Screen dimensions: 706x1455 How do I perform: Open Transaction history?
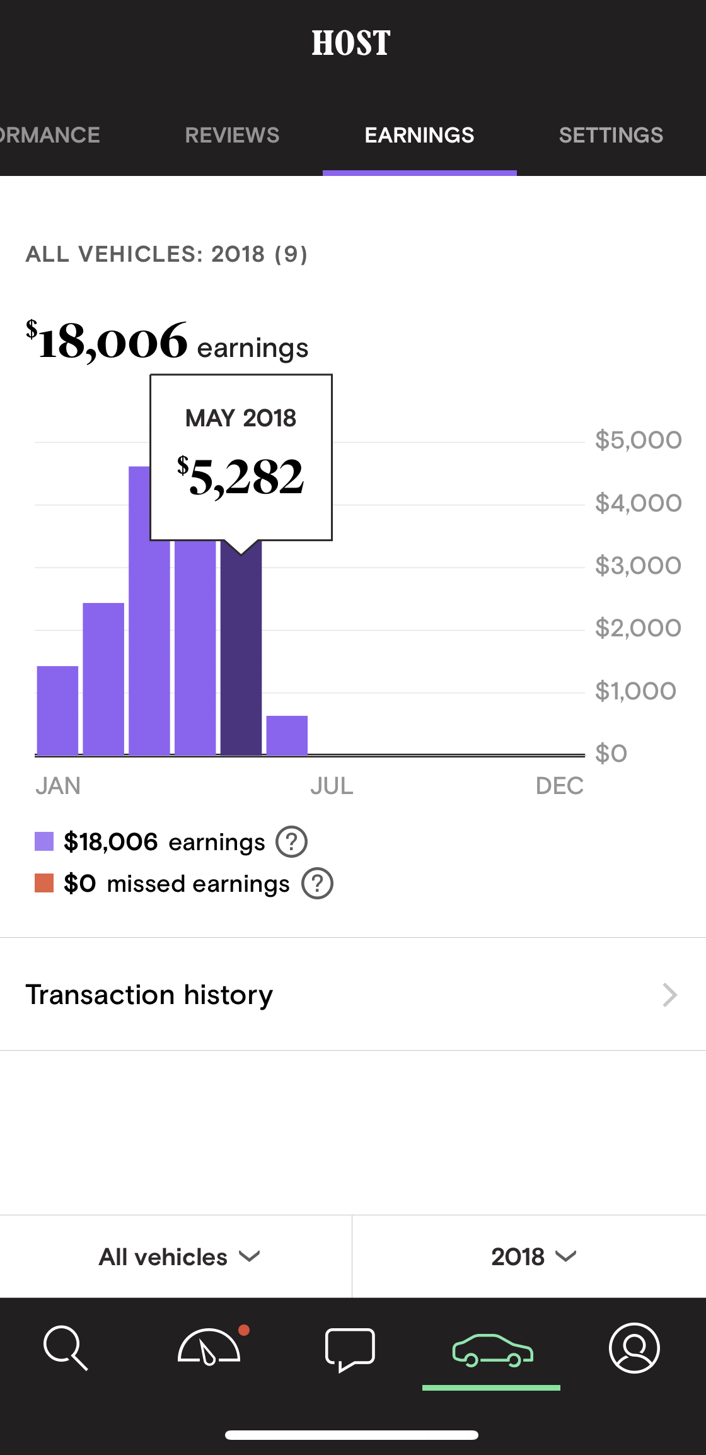pyautogui.click(x=353, y=995)
